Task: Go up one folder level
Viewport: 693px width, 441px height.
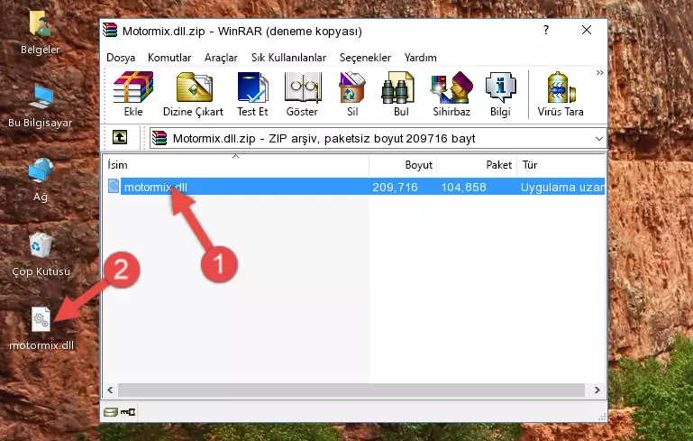Action: (119, 138)
